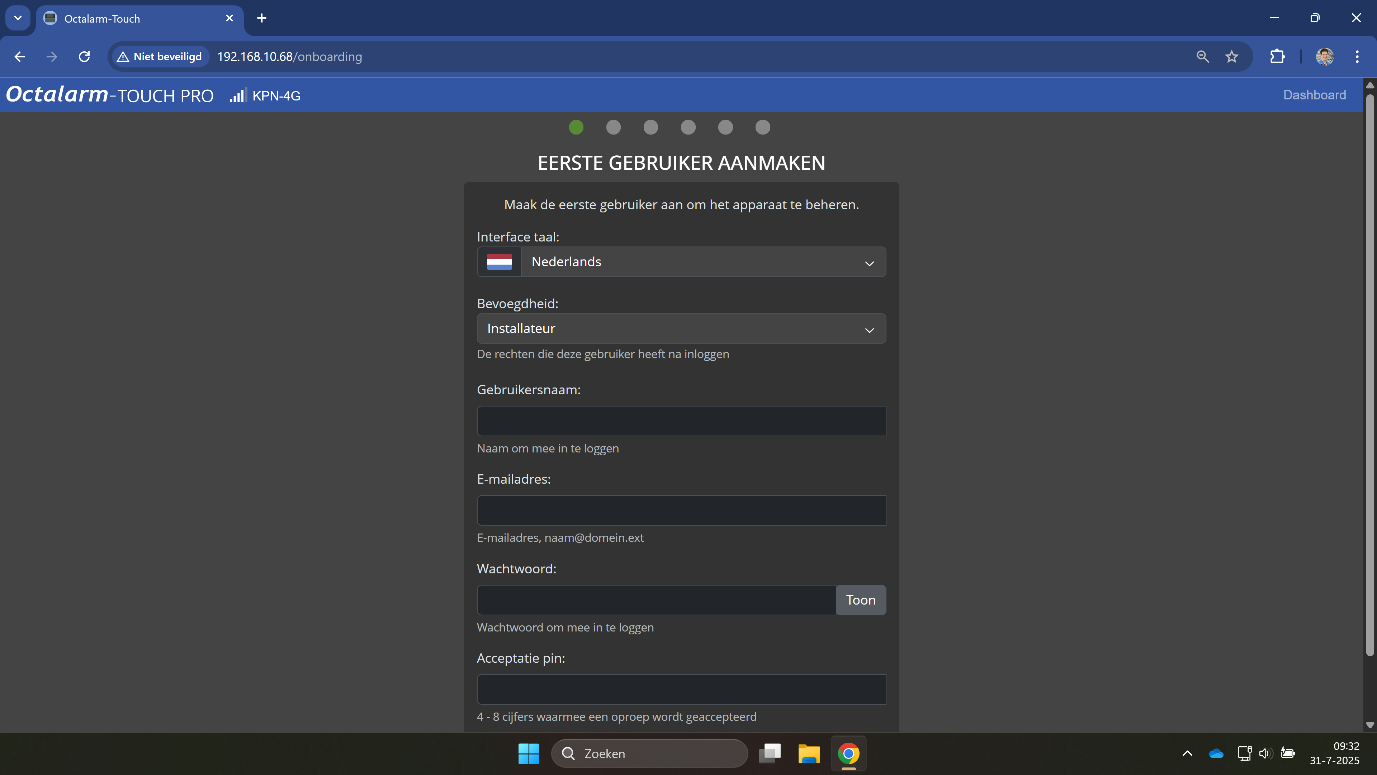Click the Niet beveiligd warning icon
This screenshot has height=775, width=1377.
point(123,57)
